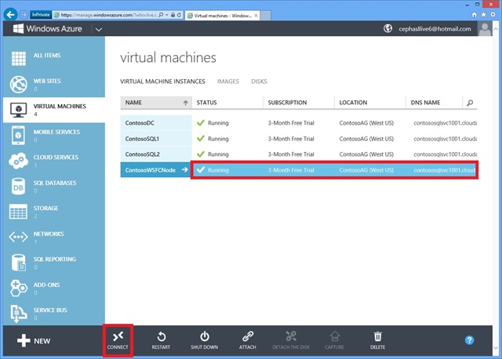This screenshot has height=359, width=502.
Task: Switch to the Disks tab
Action: point(259,81)
